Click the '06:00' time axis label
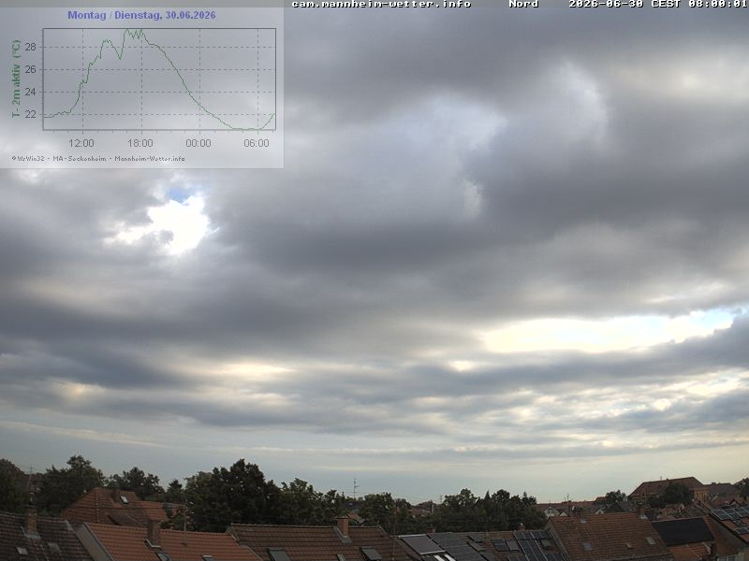 257,143
